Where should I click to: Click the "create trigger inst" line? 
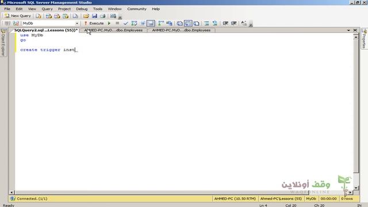point(48,50)
